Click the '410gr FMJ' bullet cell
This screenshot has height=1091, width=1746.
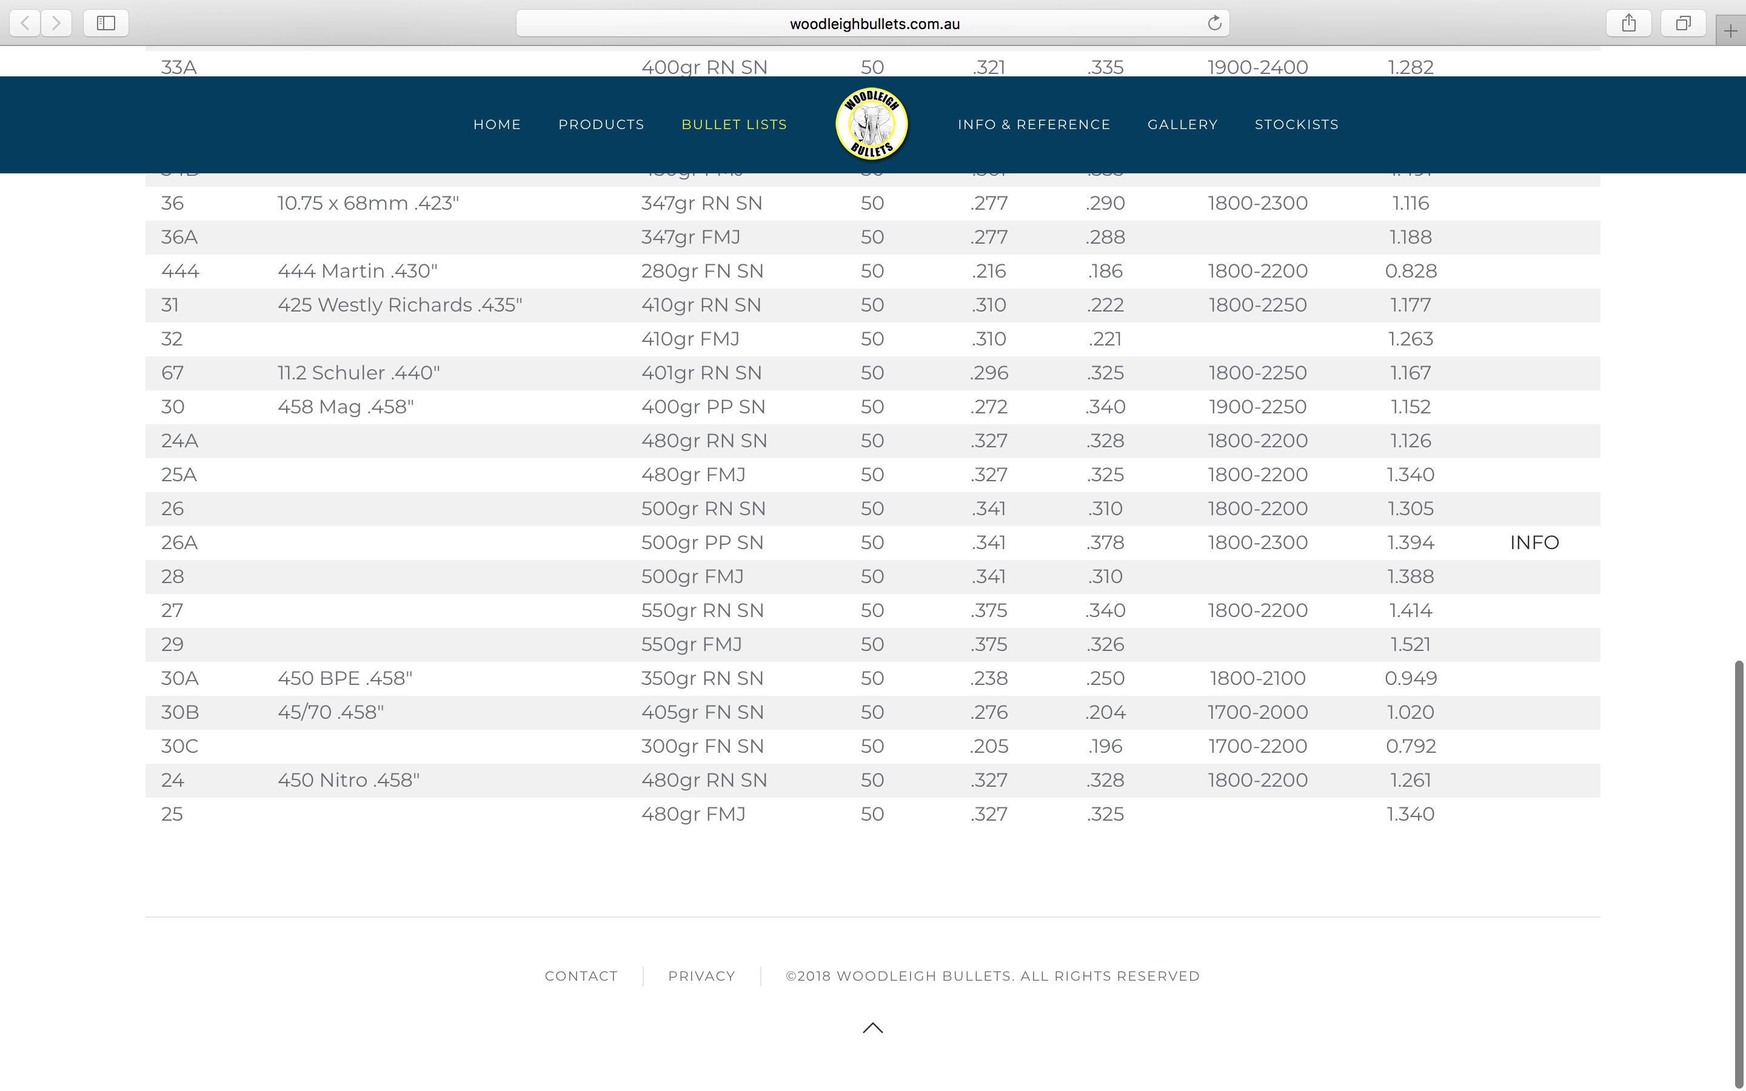691,338
